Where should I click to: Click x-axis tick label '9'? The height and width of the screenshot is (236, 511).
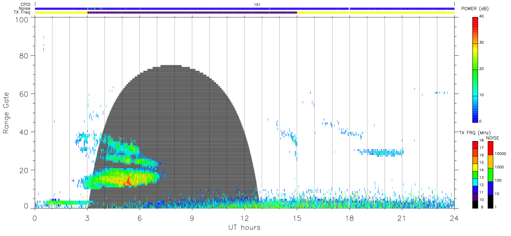click(x=192, y=218)
